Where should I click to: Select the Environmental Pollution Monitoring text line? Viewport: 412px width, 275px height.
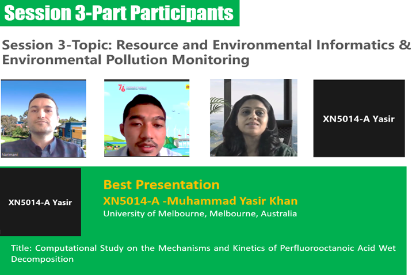(125, 59)
